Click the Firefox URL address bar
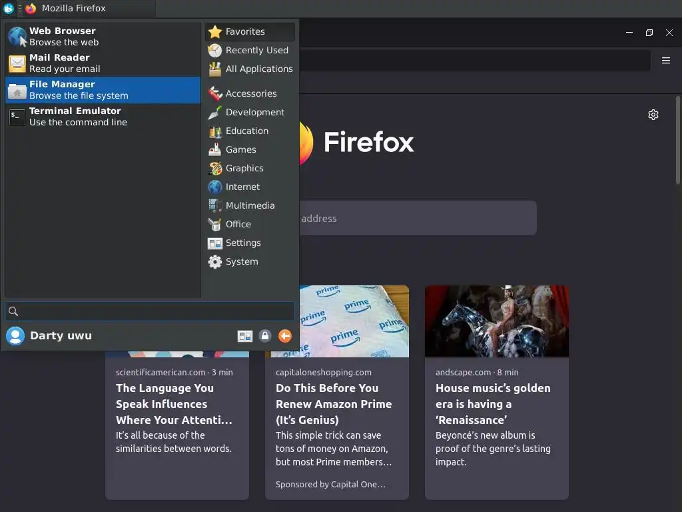This screenshot has width=682, height=512. pos(475,60)
